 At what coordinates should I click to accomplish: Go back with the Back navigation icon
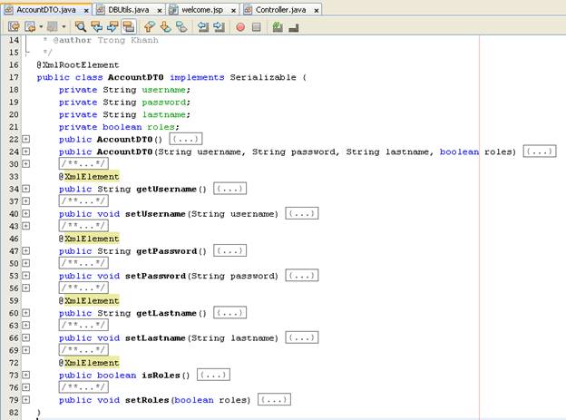tap(30, 26)
